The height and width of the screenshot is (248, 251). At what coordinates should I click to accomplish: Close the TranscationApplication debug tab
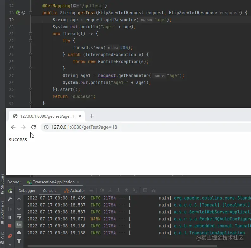78,182
